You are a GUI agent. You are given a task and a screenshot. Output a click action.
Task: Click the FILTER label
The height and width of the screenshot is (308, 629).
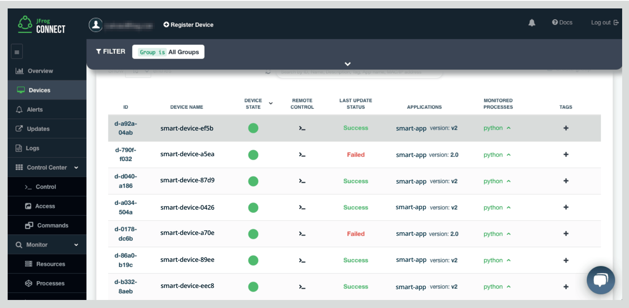[x=111, y=51]
